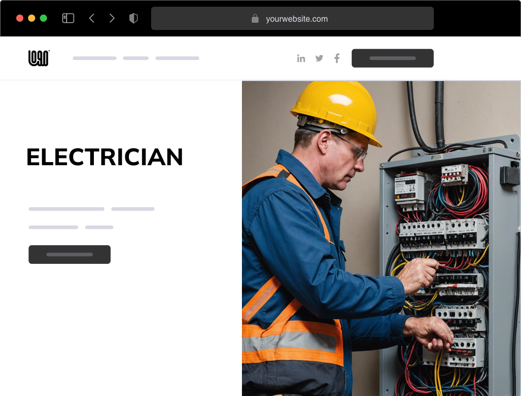521x396 pixels.
Task: Click the padlock icon in the address bar
Action: pyautogui.click(x=255, y=18)
